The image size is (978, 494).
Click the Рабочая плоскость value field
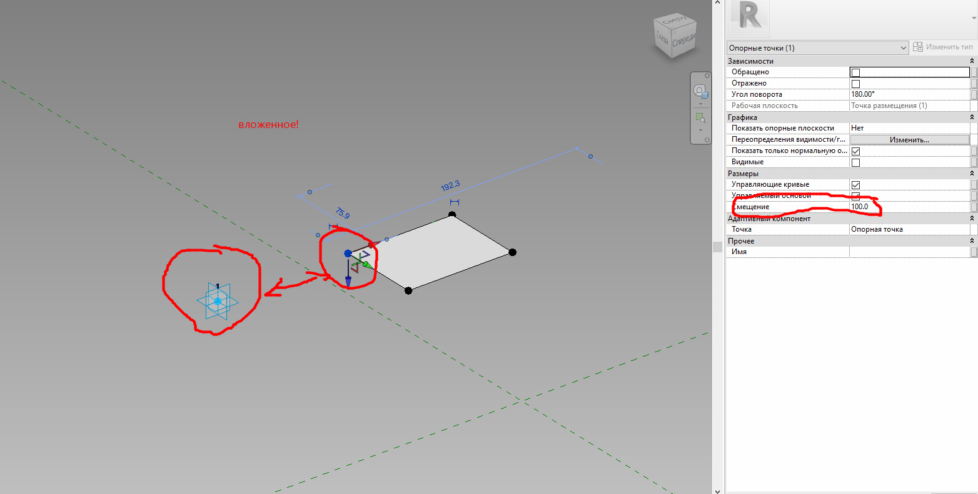(909, 106)
